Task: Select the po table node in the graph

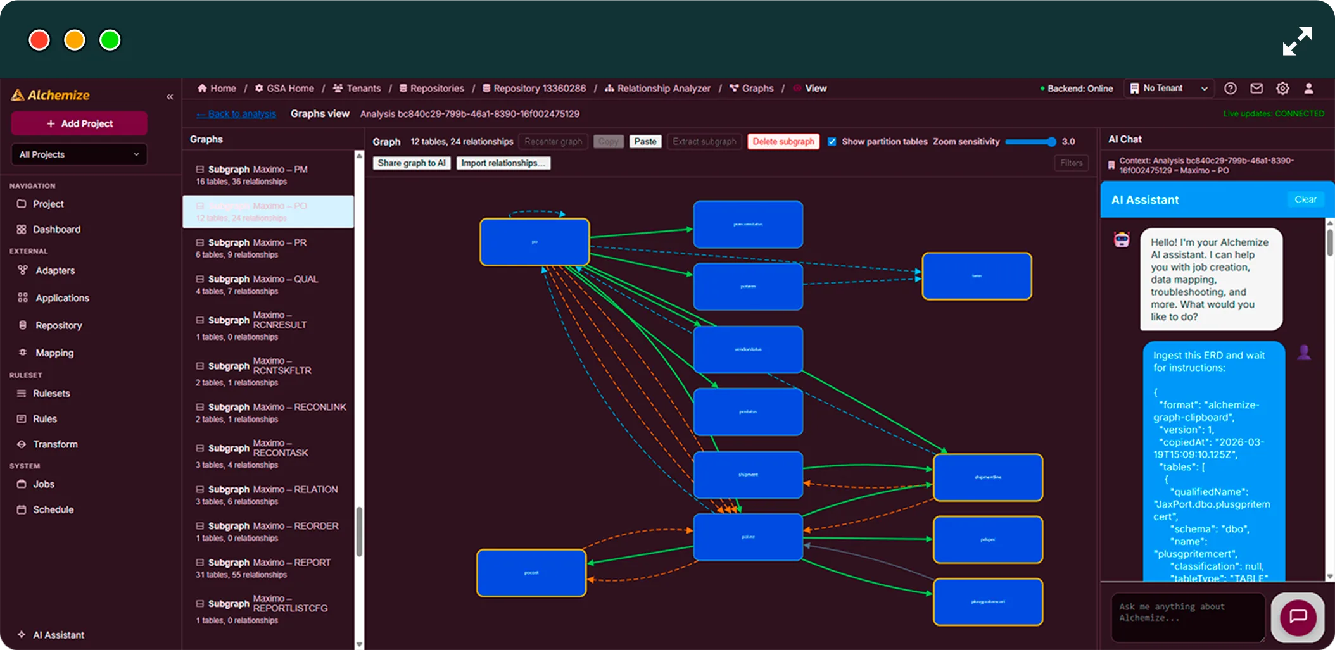Action: pyautogui.click(x=535, y=242)
